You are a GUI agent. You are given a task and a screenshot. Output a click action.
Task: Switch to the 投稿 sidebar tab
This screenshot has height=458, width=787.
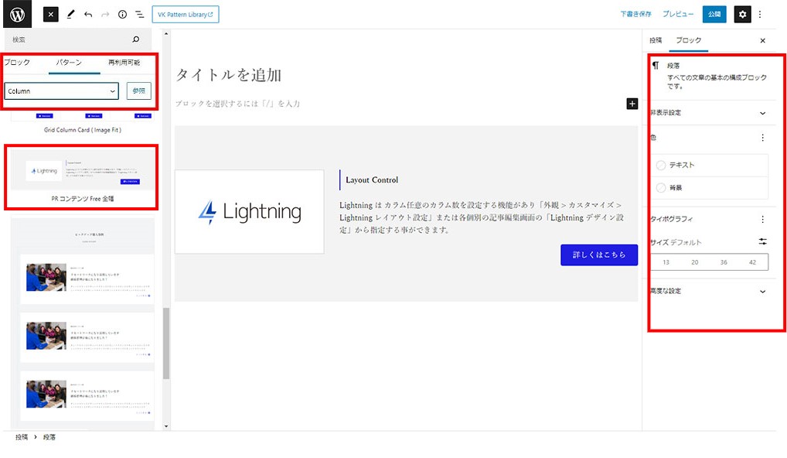point(656,40)
